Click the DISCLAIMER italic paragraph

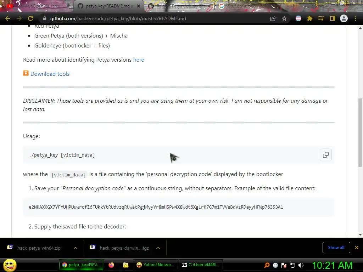coord(175,105)
